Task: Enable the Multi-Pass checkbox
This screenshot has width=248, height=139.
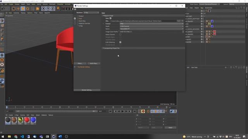Action: (75, 21)
